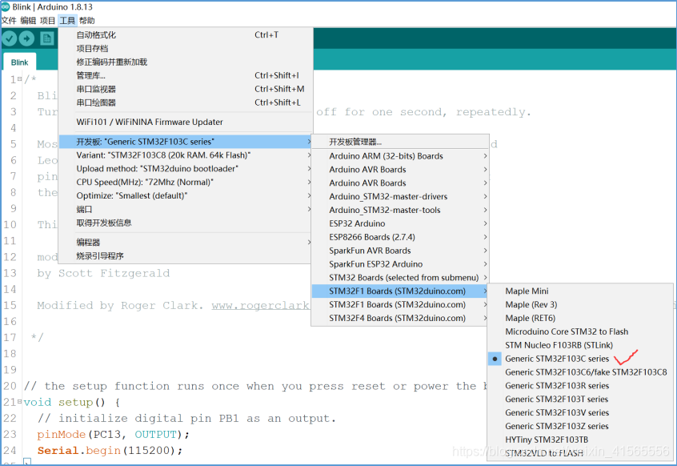Collapse the comment fold marker at line 1
The width and height of the screenshot is (677, 466).
pyautogui.click(x=20, y=79)
